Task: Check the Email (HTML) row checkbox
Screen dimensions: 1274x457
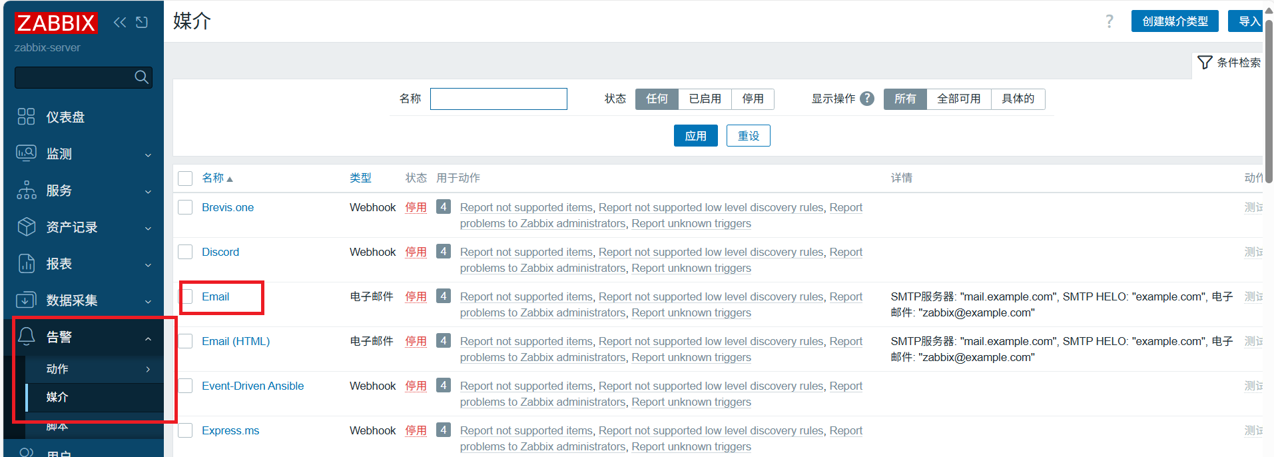Action: pyautogui.click(x=185, y=341)
